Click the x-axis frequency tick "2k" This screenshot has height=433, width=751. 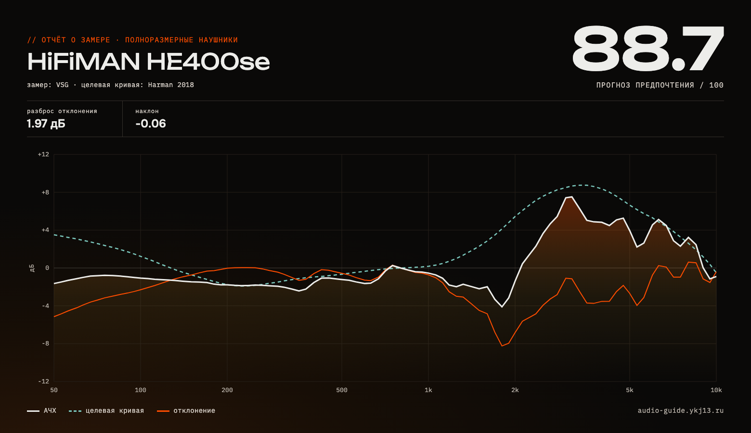[515, 390]
